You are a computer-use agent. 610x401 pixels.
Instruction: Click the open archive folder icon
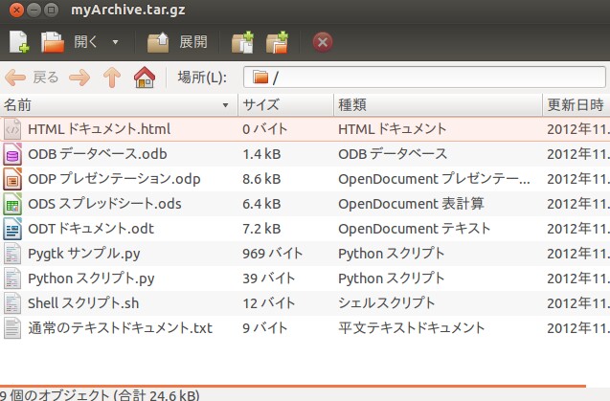[x=53, y=42]
